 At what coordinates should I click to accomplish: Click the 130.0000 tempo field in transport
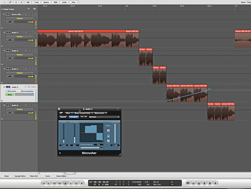(136, 182)
